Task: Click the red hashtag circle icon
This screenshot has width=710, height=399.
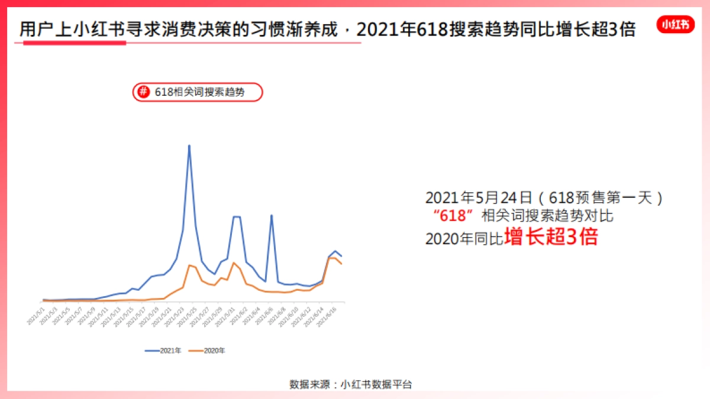Action: pos(143,92)
